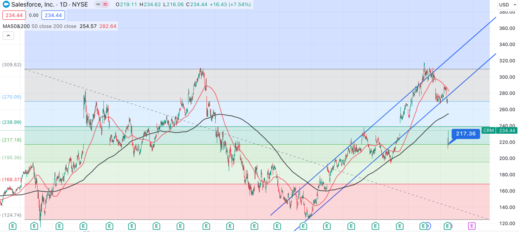Click the 200.00 price axis label
Image resolution: width=519 pixels, height=232 pixels.
pyautogui.click(x=507, y=158)
